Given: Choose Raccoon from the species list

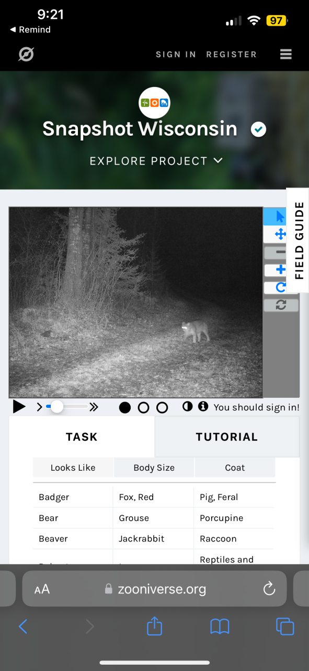Looking at the screenshot, I should (x=218, y=539).
